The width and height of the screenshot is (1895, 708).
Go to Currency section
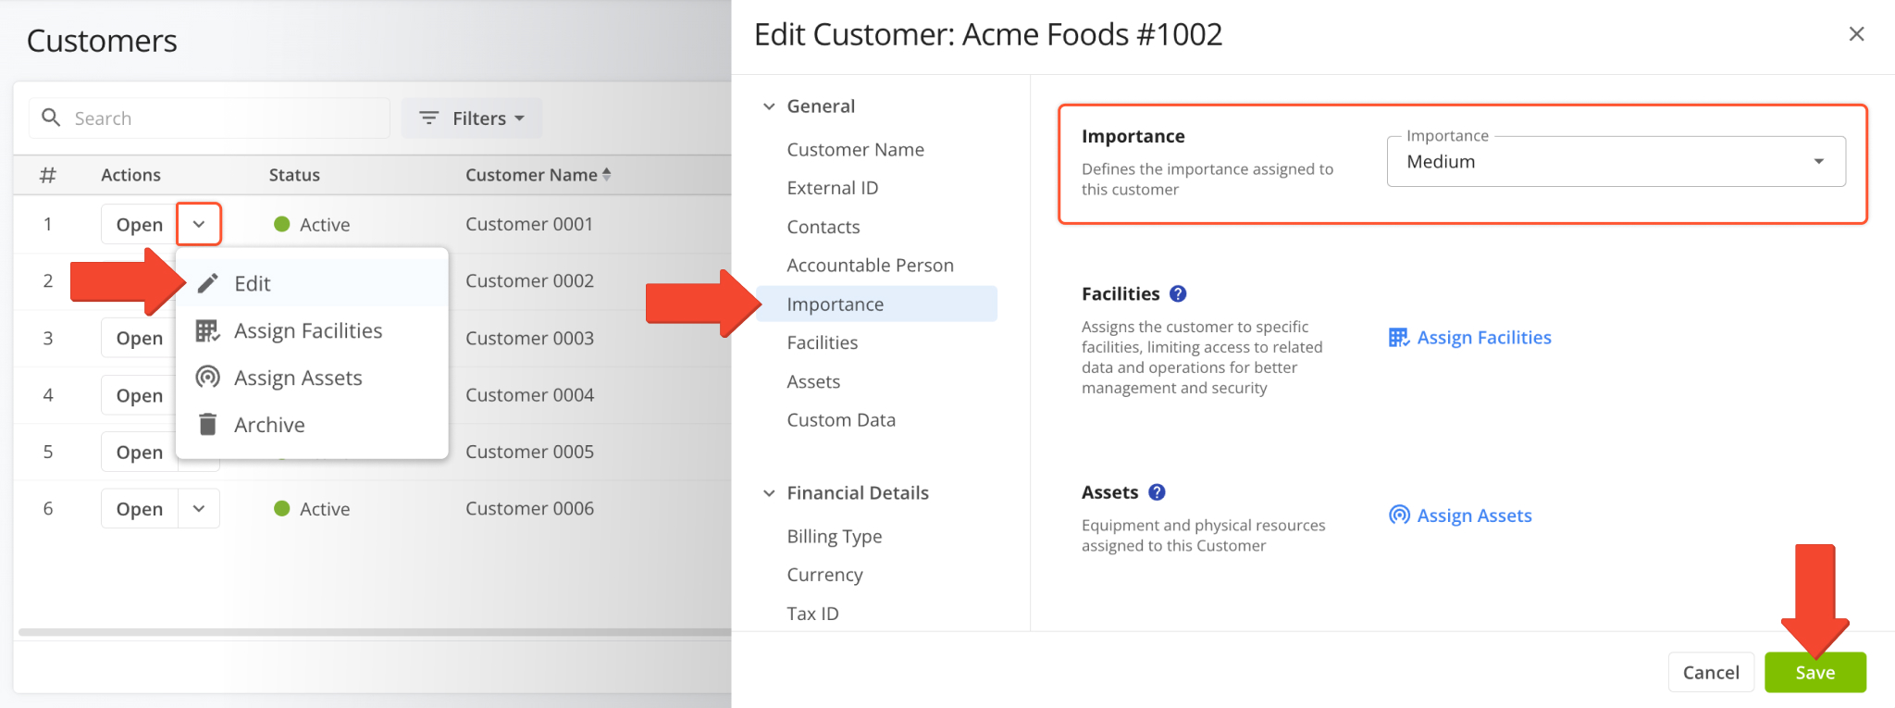coord(824,575)
